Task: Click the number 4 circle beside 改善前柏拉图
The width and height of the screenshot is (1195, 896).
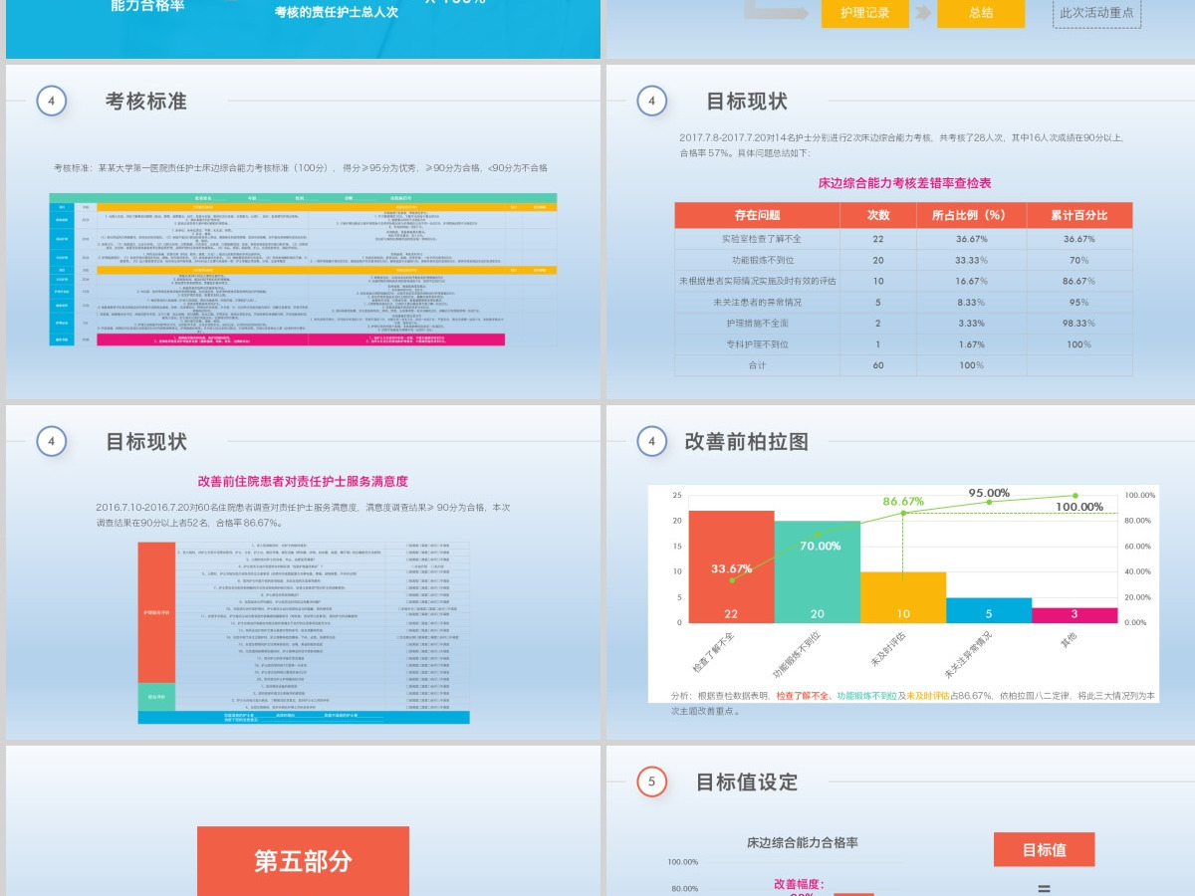Action: point(652,441)
